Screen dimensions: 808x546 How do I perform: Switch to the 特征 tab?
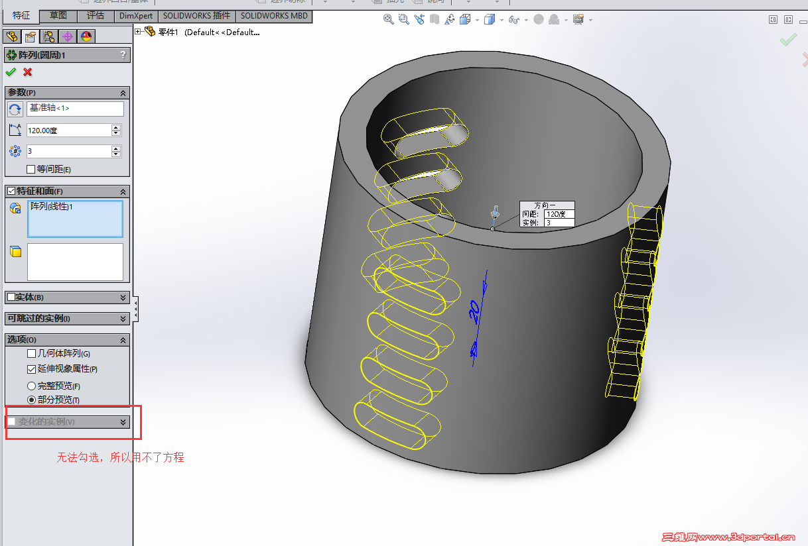(x=21, y=16)
